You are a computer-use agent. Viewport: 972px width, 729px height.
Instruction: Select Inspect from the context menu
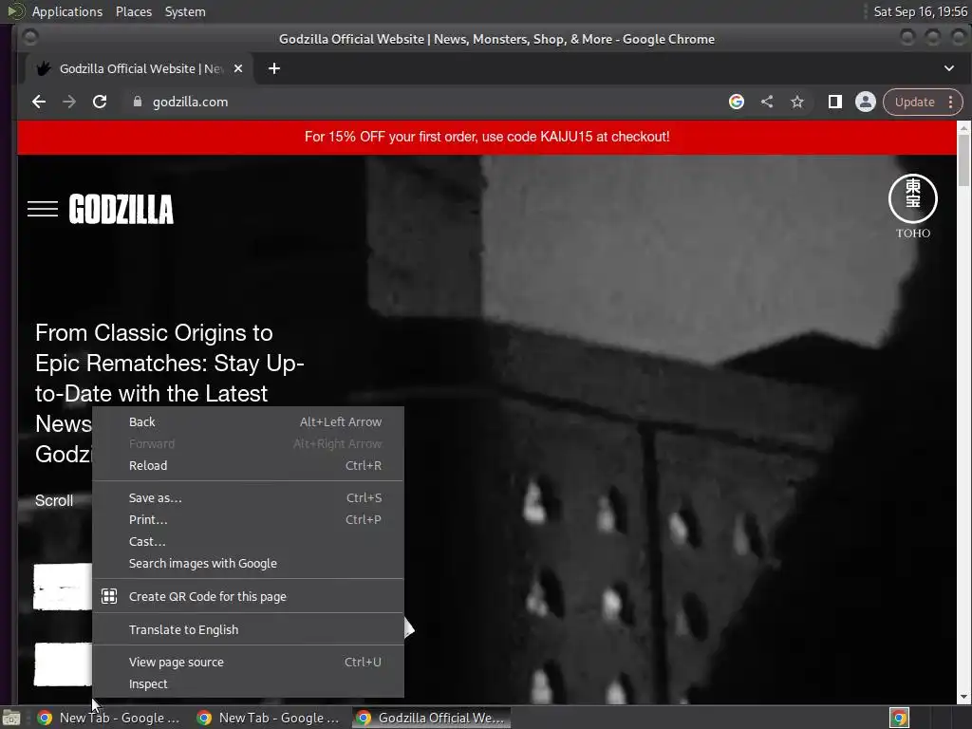click(x=248, y=683)
